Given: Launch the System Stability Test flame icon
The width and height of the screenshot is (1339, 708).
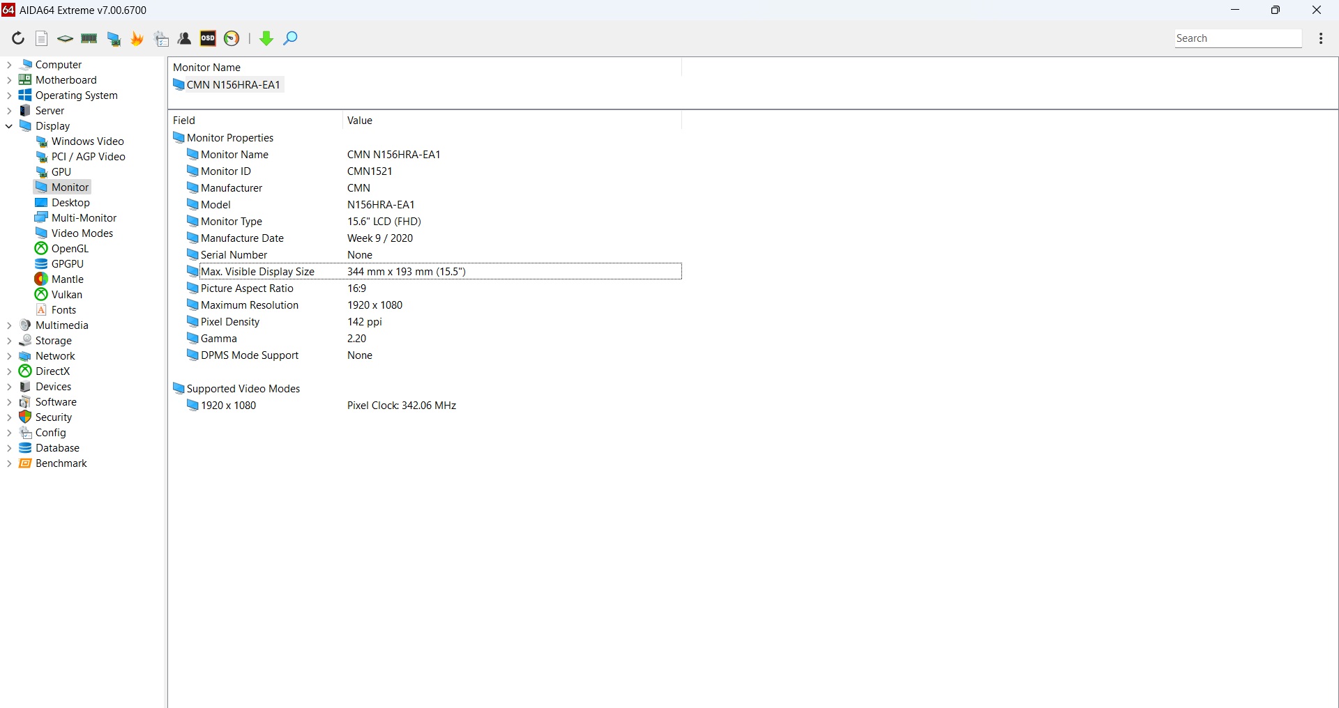Looking at the screenshot, I should click(137, 38).
